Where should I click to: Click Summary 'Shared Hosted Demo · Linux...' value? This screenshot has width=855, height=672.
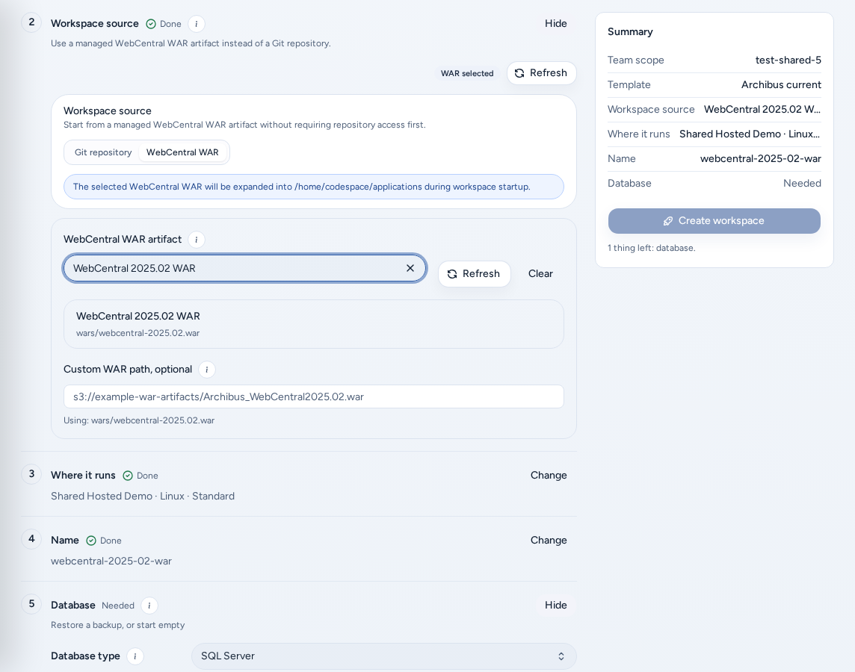point(750,134)
